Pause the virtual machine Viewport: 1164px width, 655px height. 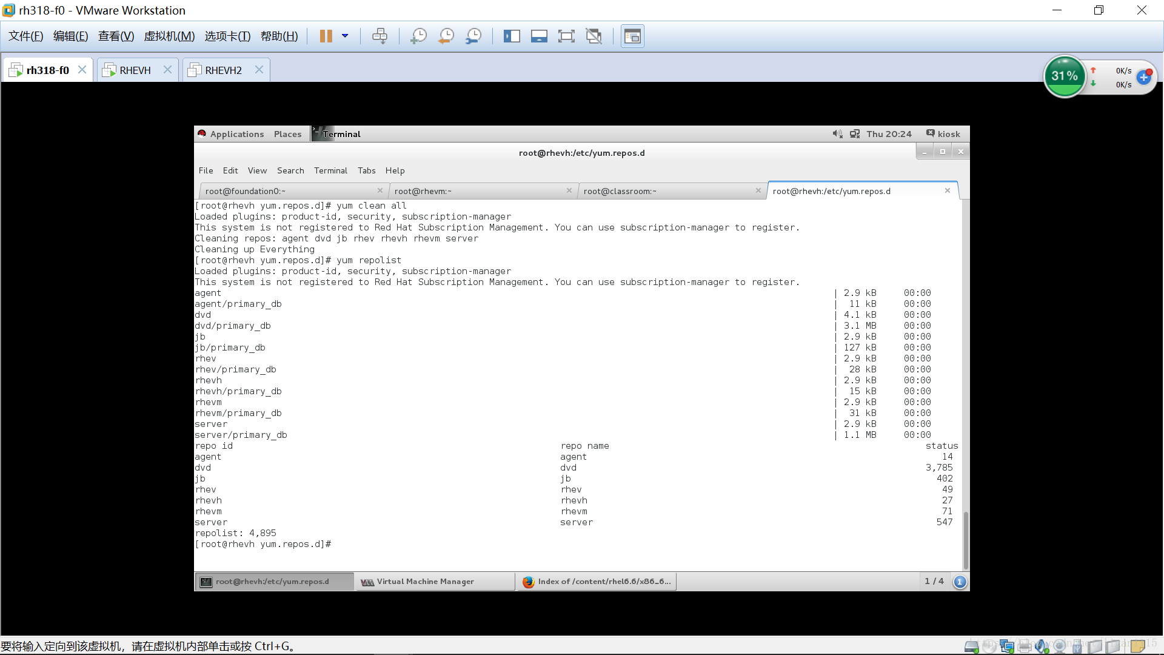(x=326, y=36)
